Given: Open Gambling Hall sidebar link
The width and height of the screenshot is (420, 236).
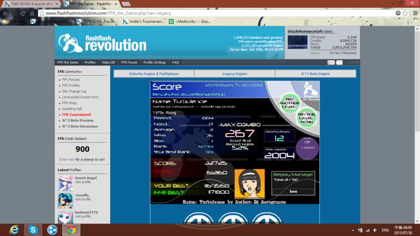Looking at the screenshot, I should (x=72, y=109).
